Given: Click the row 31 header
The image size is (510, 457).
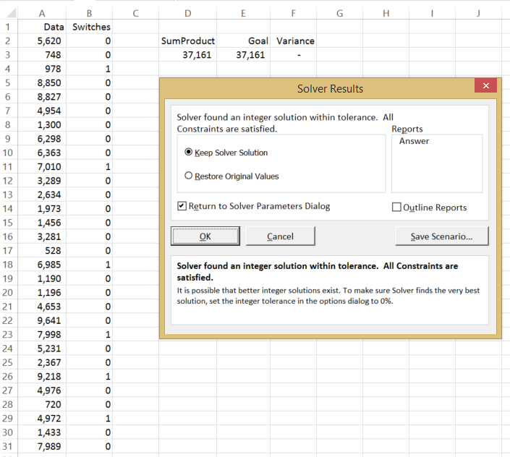Looking at the screenshot, I should click(x=7, y=446).
